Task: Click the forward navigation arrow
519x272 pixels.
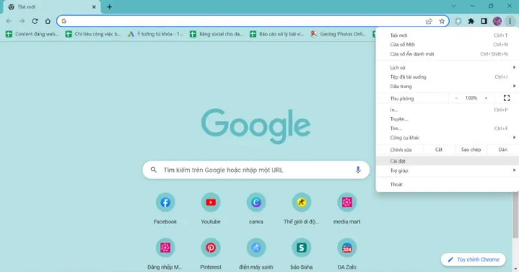Action: click(x=22, y=21)
